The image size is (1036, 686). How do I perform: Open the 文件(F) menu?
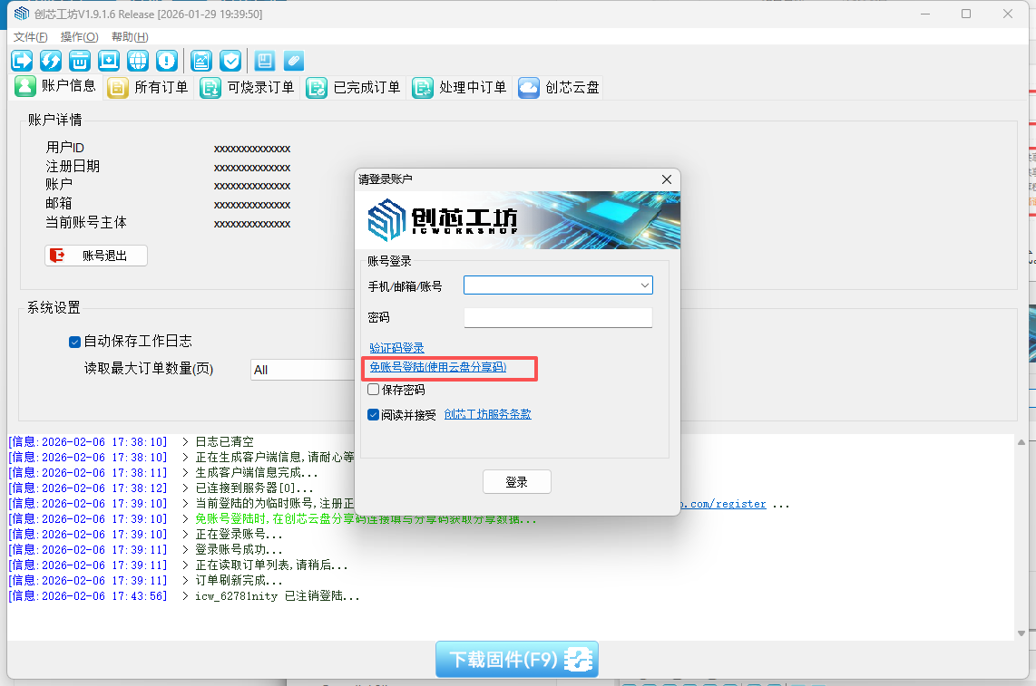tap(30, 37)
